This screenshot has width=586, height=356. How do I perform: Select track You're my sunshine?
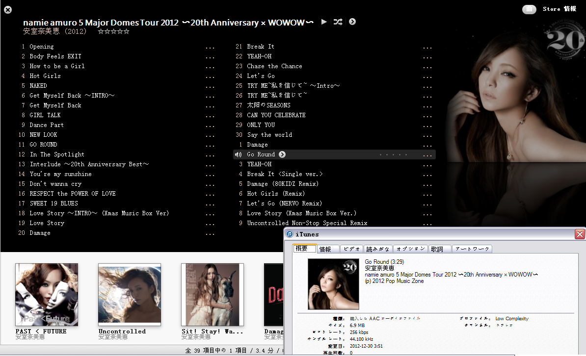point(60,174)
